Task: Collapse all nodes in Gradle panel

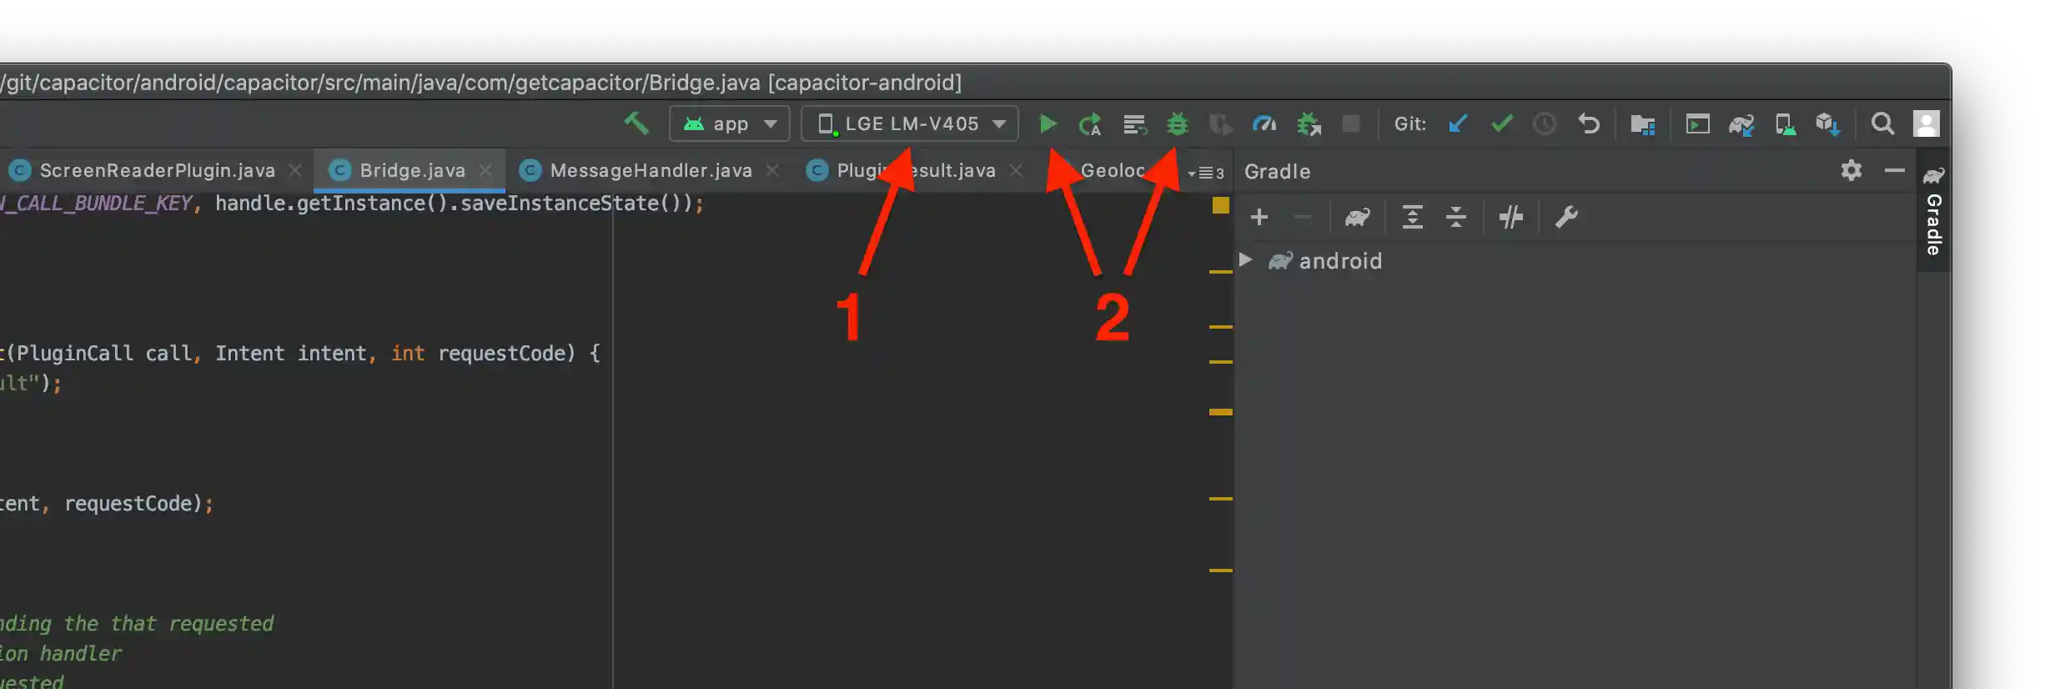Action: click(x=1456, y=218)
